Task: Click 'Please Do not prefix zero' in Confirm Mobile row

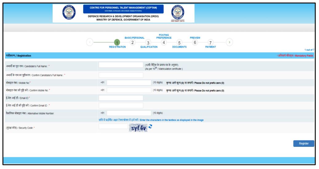Action: pyautogui.click(x=209, y=91)
